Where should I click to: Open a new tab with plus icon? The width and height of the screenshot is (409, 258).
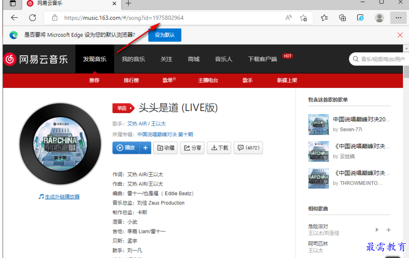tap(128, 4)
